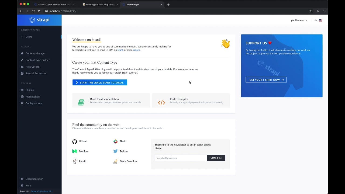Image resolution: width=345 pixels, height=194 pixels.
Task: Open the Medium community channel
Action: 84,151
